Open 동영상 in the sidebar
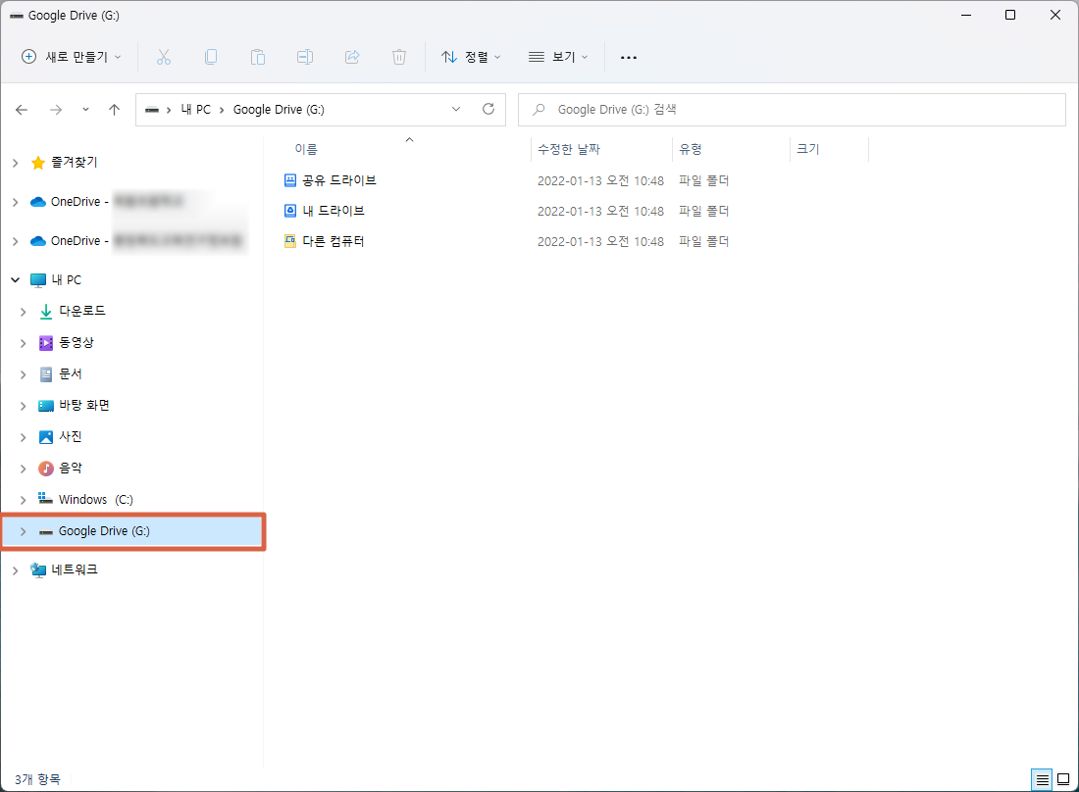1079x792 pixels. point(77,342)
